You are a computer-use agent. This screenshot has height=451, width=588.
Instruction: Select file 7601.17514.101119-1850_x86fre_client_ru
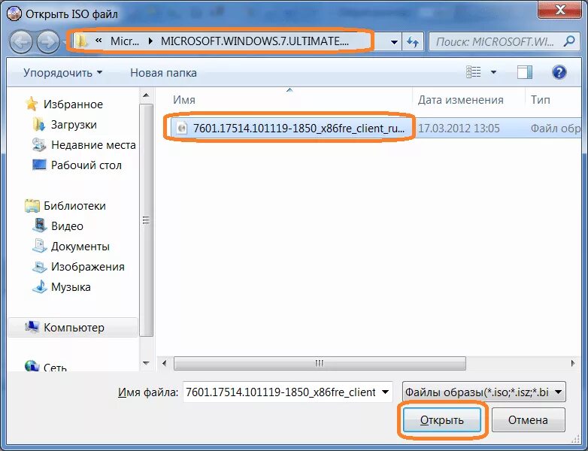point(299,129)
